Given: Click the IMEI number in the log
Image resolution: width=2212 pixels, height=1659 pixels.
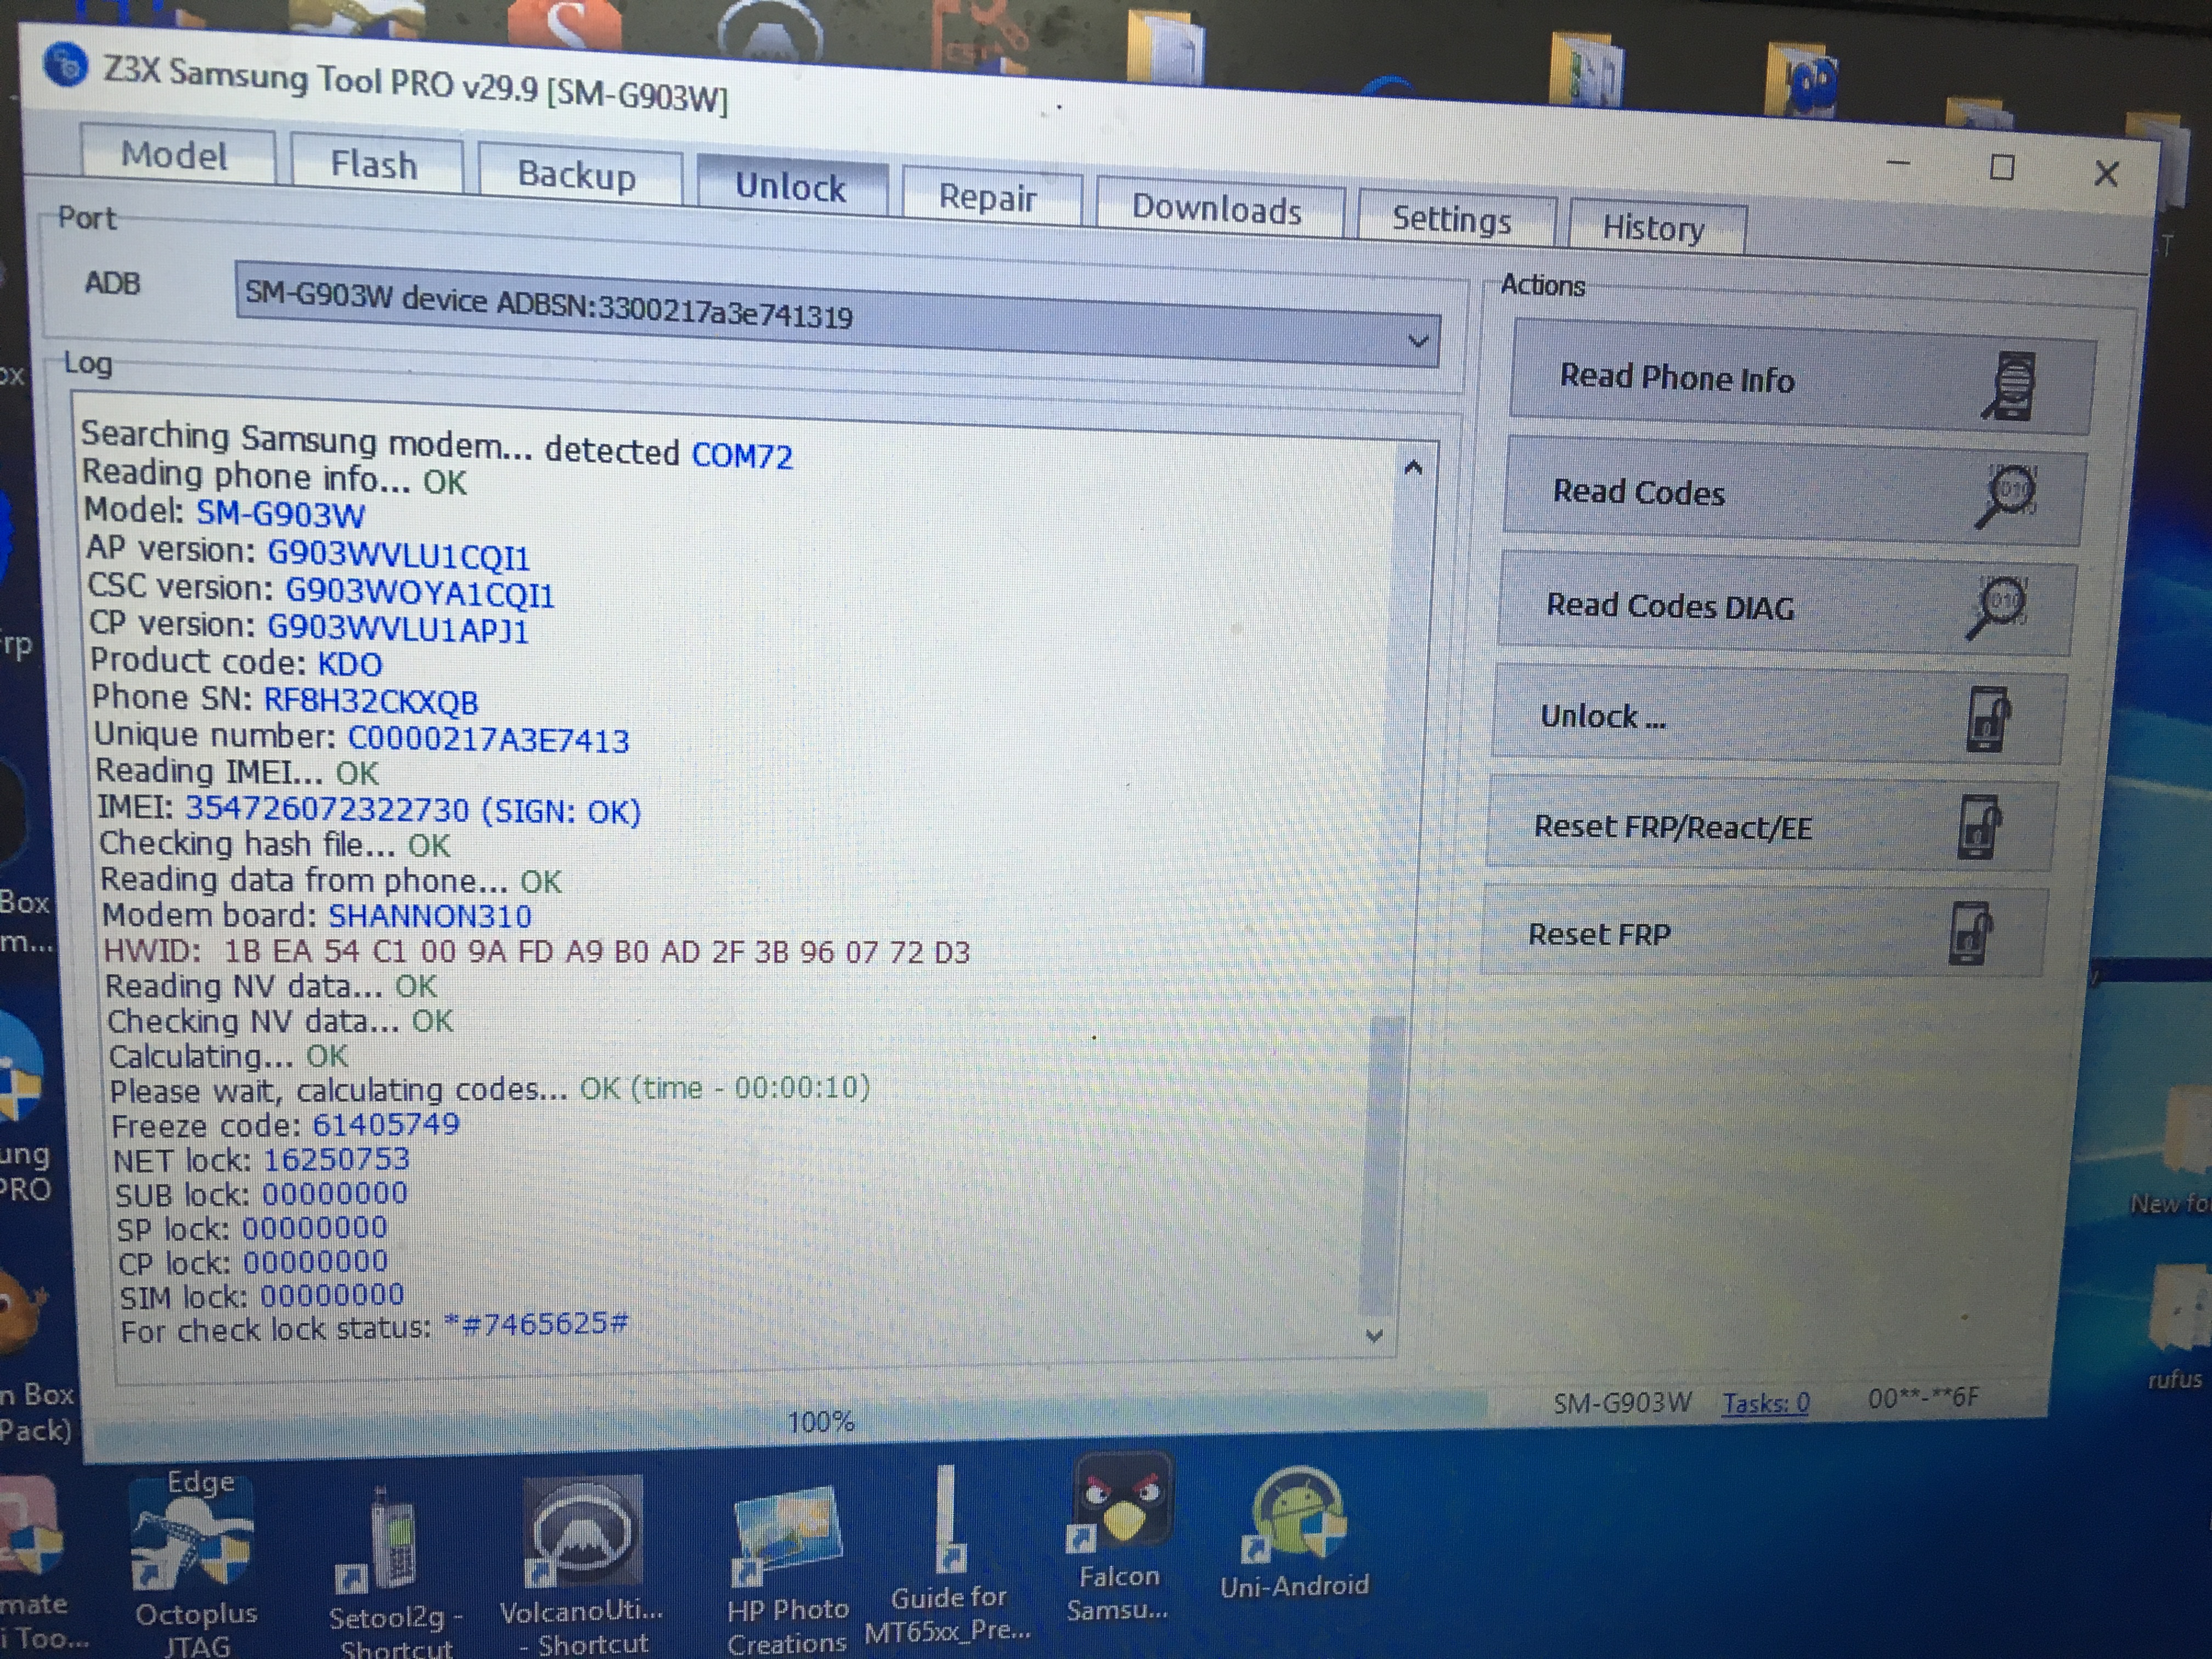Looking at the screenshot, I should click(327, 808).
